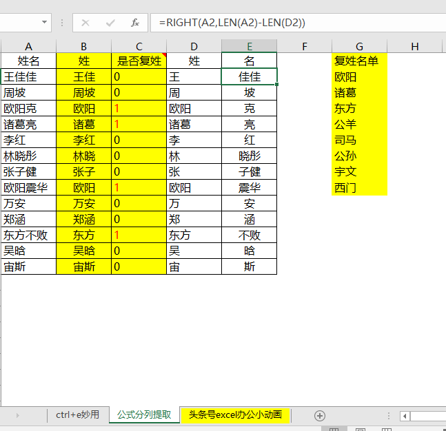Select column C header
Image resolution: width=446 pixels, height=431 pixels.
tap(139, 46)
